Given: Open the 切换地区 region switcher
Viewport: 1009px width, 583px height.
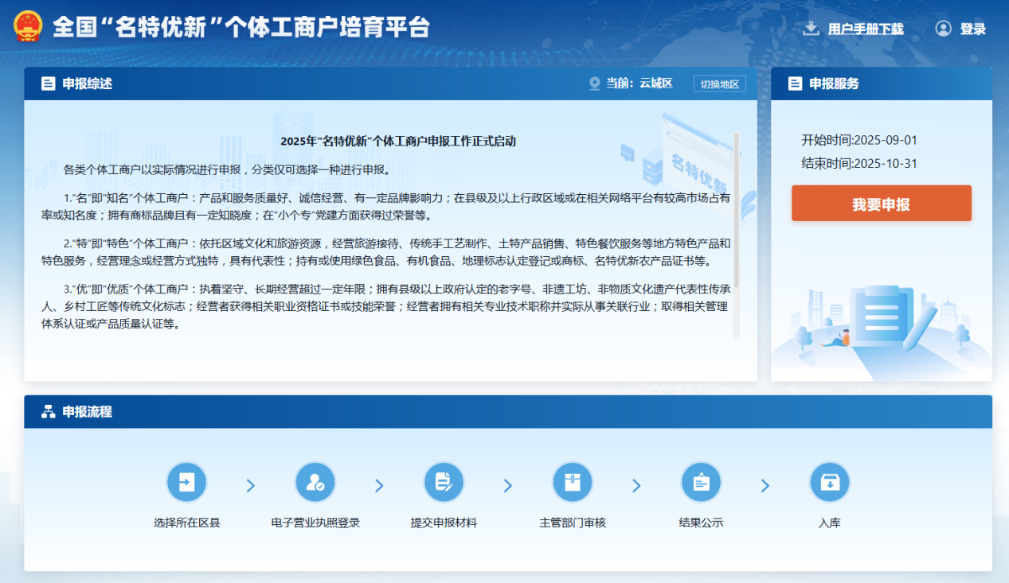Looking at the screenshot, I should 718,84.
